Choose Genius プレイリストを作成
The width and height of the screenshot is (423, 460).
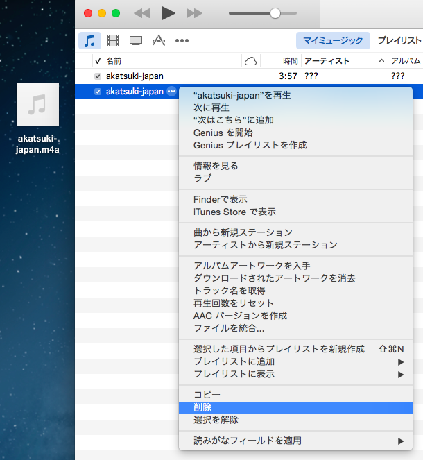[x=295, y=145]
